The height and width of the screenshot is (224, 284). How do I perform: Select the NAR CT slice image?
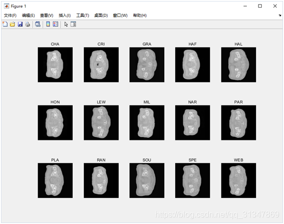click(x=192, y=122)
